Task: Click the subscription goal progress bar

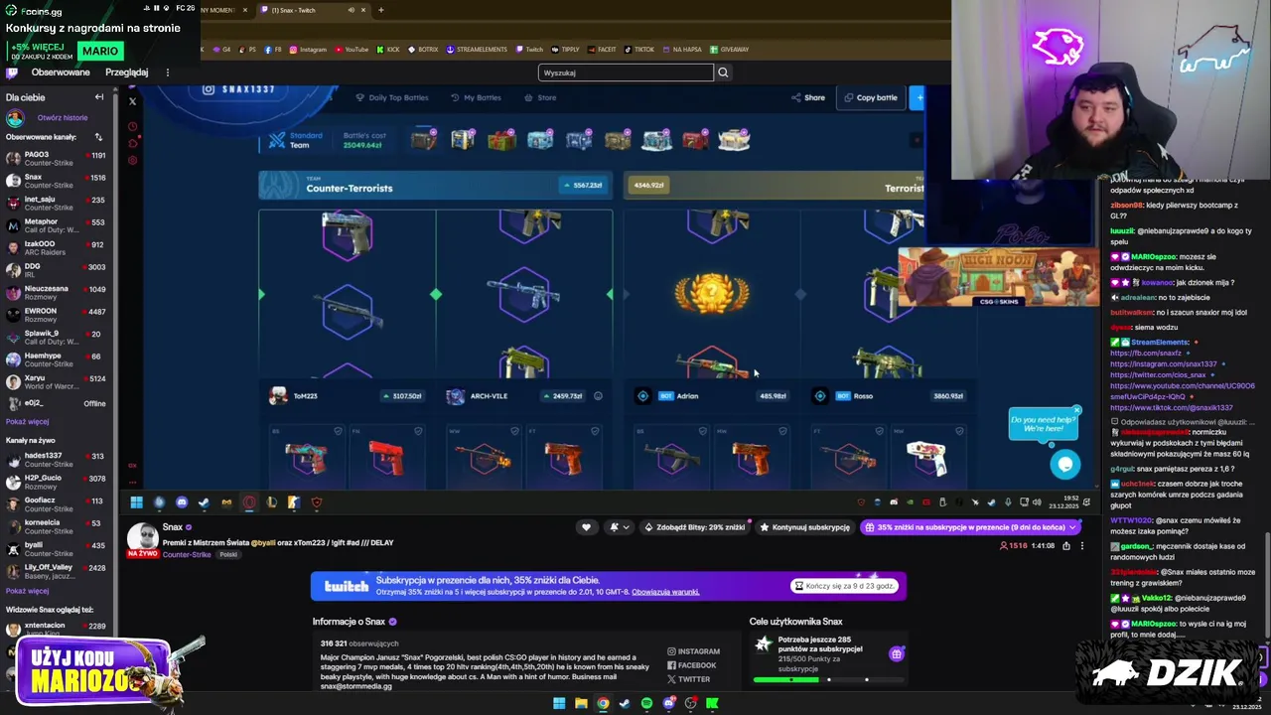Action: pos(829,680)
